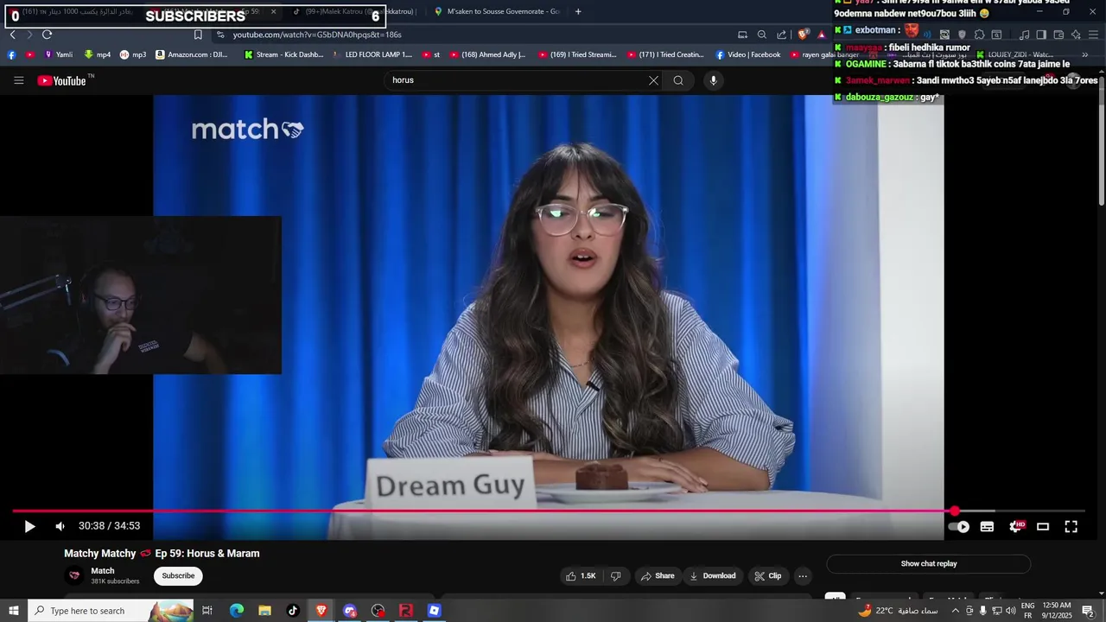Toggle subtitles/closed captions button

pos(987,526)
